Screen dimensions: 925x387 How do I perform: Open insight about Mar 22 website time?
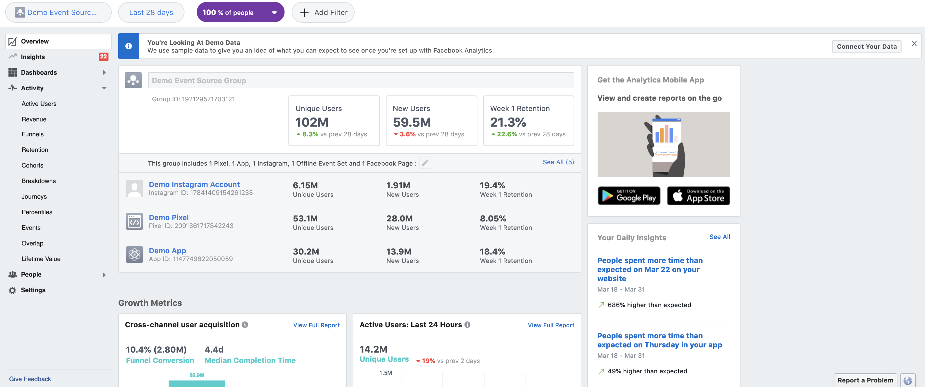650,269
